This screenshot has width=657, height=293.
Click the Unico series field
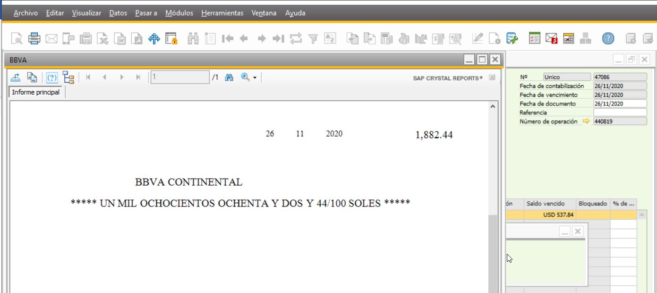(x=566, y=77)
